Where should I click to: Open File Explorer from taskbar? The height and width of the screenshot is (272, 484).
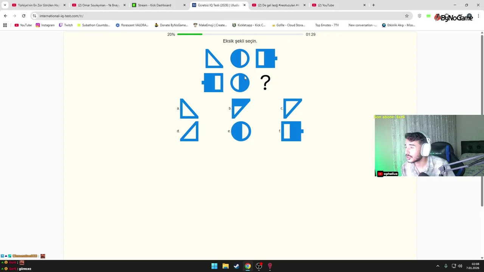(x=225, y=266)
